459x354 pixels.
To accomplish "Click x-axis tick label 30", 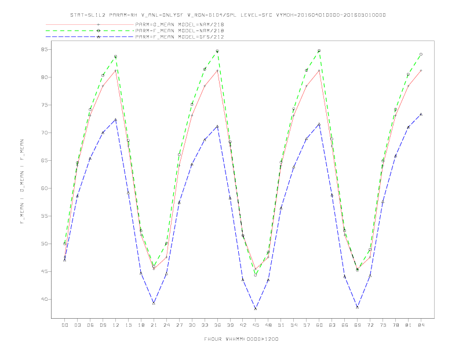I will tap(192, 325).
